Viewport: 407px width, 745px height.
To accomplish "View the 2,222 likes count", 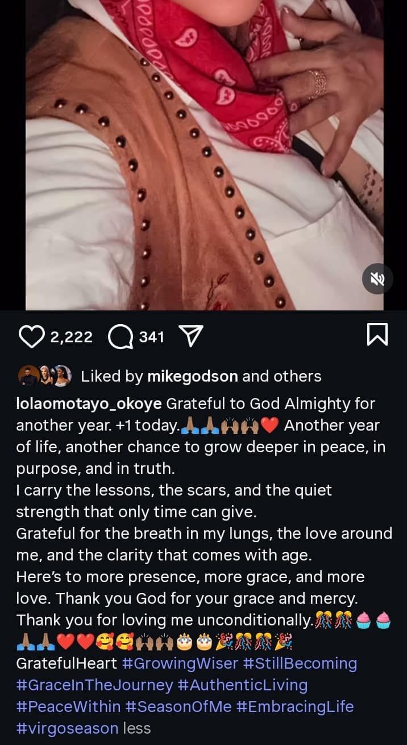I will [x=71, y=337].
